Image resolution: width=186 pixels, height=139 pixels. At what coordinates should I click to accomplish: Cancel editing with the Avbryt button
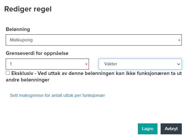pos(171,129)
